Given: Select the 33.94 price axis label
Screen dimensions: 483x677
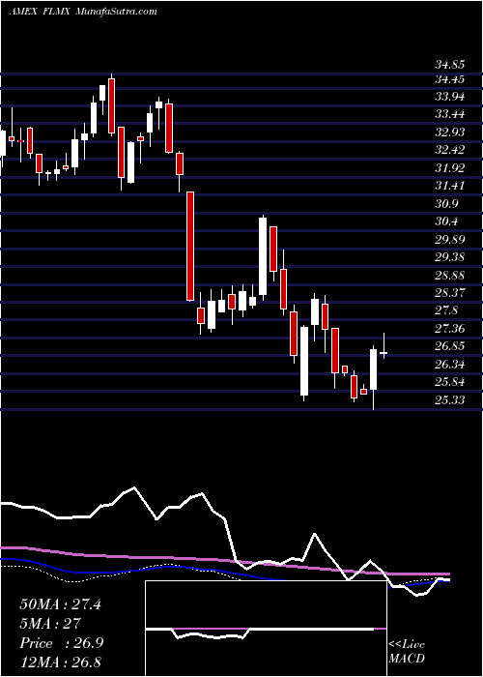Looking at the screenshot, I should coord(449,97).
